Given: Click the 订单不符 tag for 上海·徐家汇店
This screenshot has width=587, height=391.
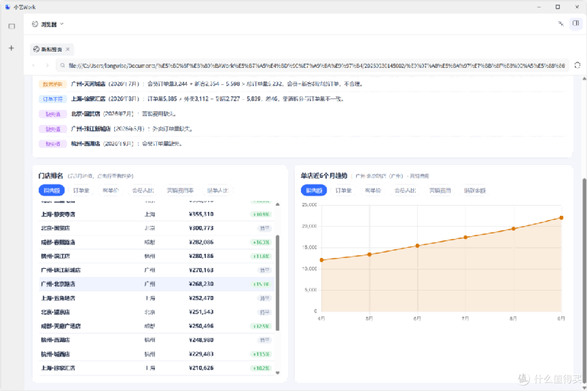Looking at the screenshot, I should click(52, 99).
